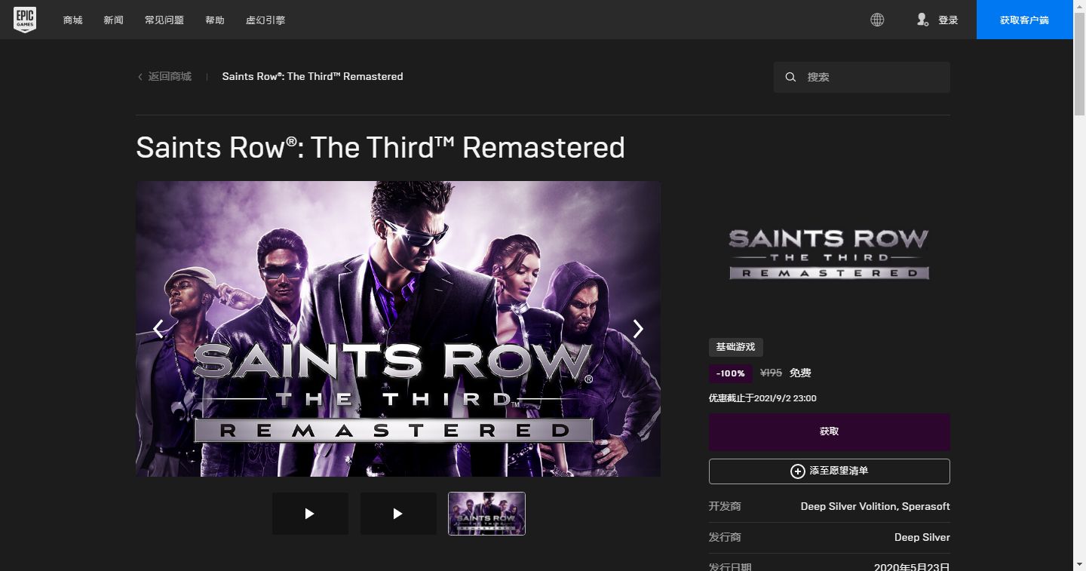
Task: Open the 商城 store menu
Action: [73, 20]
